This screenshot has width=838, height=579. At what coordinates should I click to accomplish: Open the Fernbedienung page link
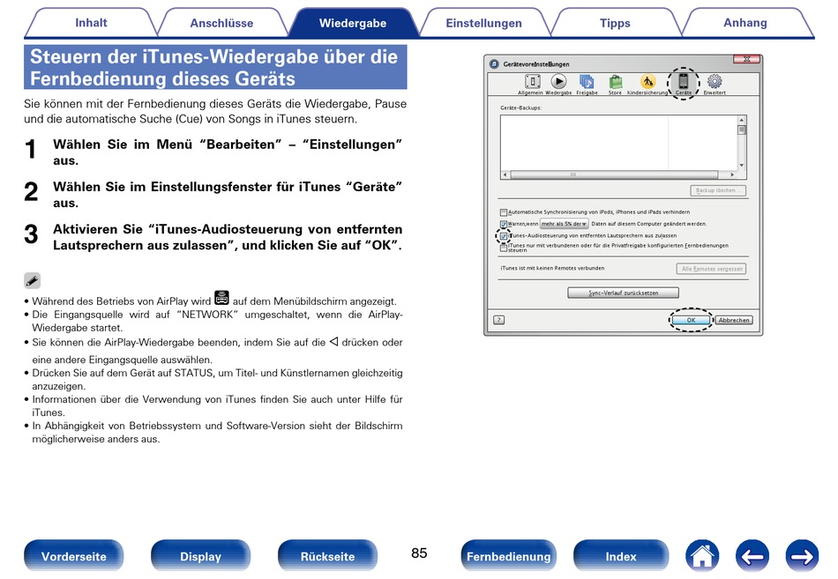(x=508, y=556)
